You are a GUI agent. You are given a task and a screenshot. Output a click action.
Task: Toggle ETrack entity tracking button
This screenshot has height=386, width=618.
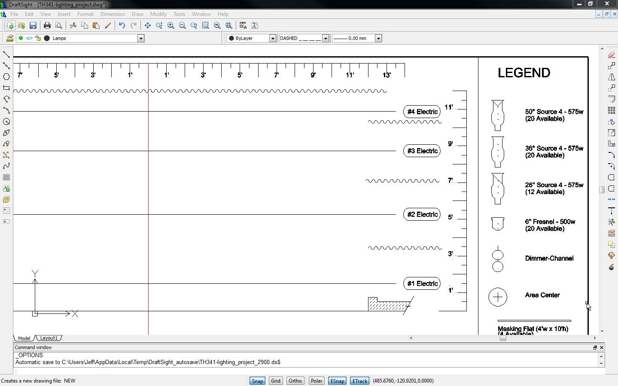pos(360,381)
